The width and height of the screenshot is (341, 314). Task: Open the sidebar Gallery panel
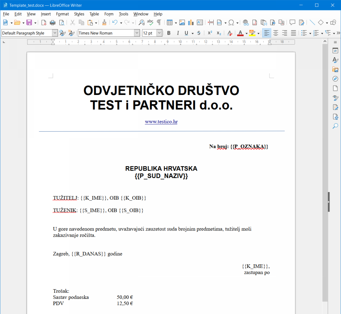coord(335,69)
